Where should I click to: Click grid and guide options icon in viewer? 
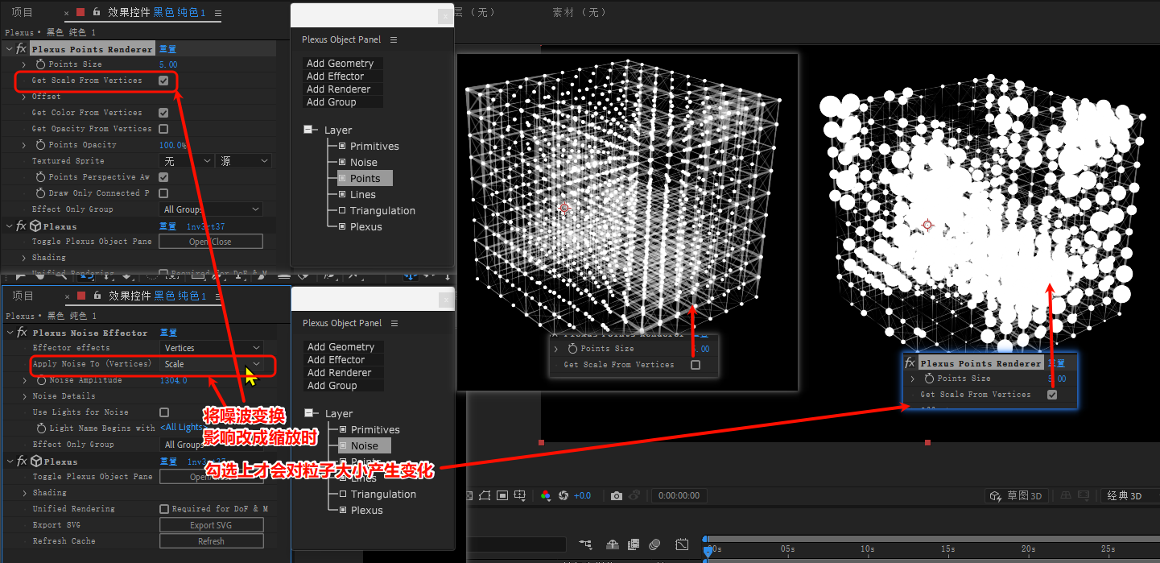(x=521, y=495)
